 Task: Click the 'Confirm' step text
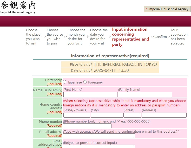coord(161,37)
